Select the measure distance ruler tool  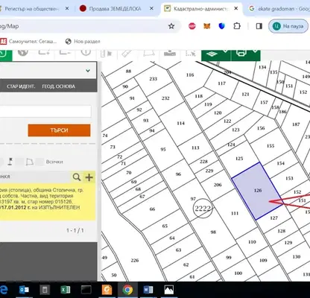127,53
